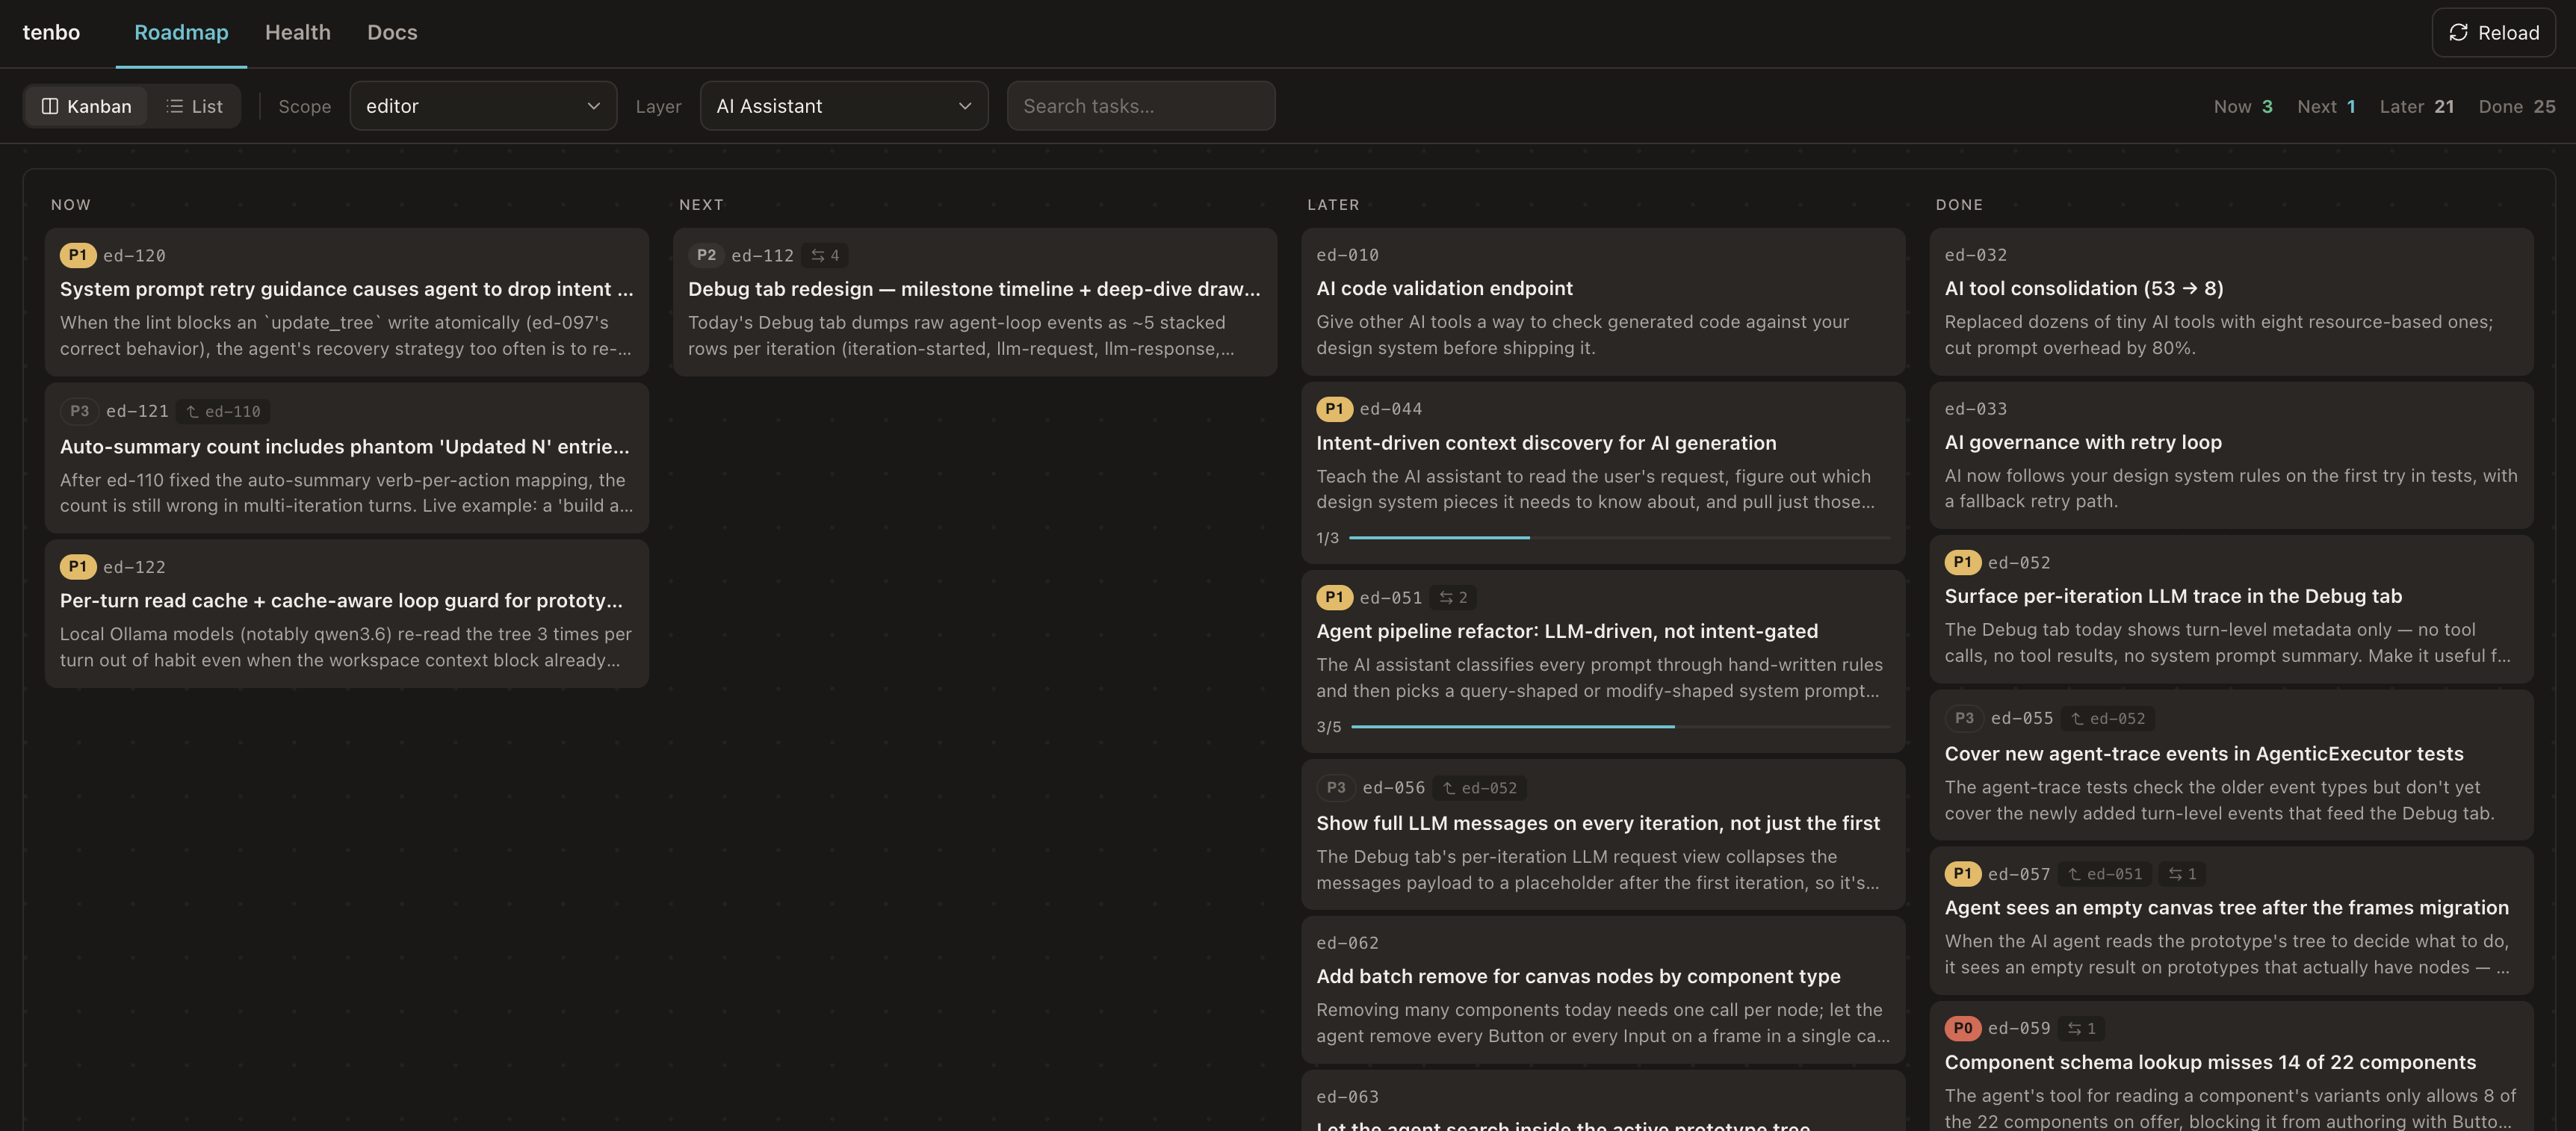Click the Reload refresh icon
Viewport: 2576px width, 1131px height.
(2458, 33)
